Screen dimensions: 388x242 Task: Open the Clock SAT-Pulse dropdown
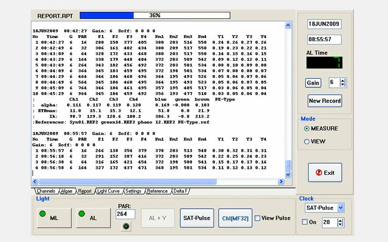(340, 208)
